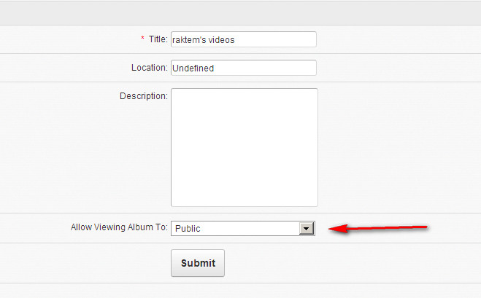
Task: Click the text raktem's videos
Action: [x=203, y=40]
